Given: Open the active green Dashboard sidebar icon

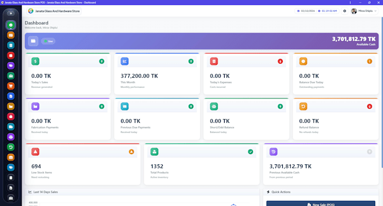Looking at the screenshot, I should point(11,25).
